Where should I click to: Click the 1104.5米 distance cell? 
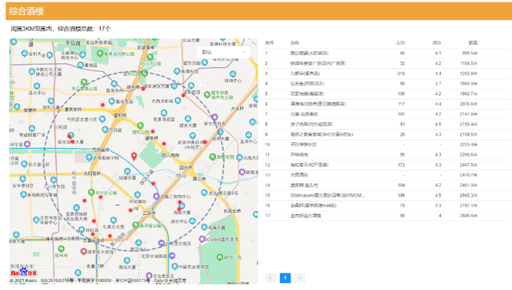click(469, 63)
